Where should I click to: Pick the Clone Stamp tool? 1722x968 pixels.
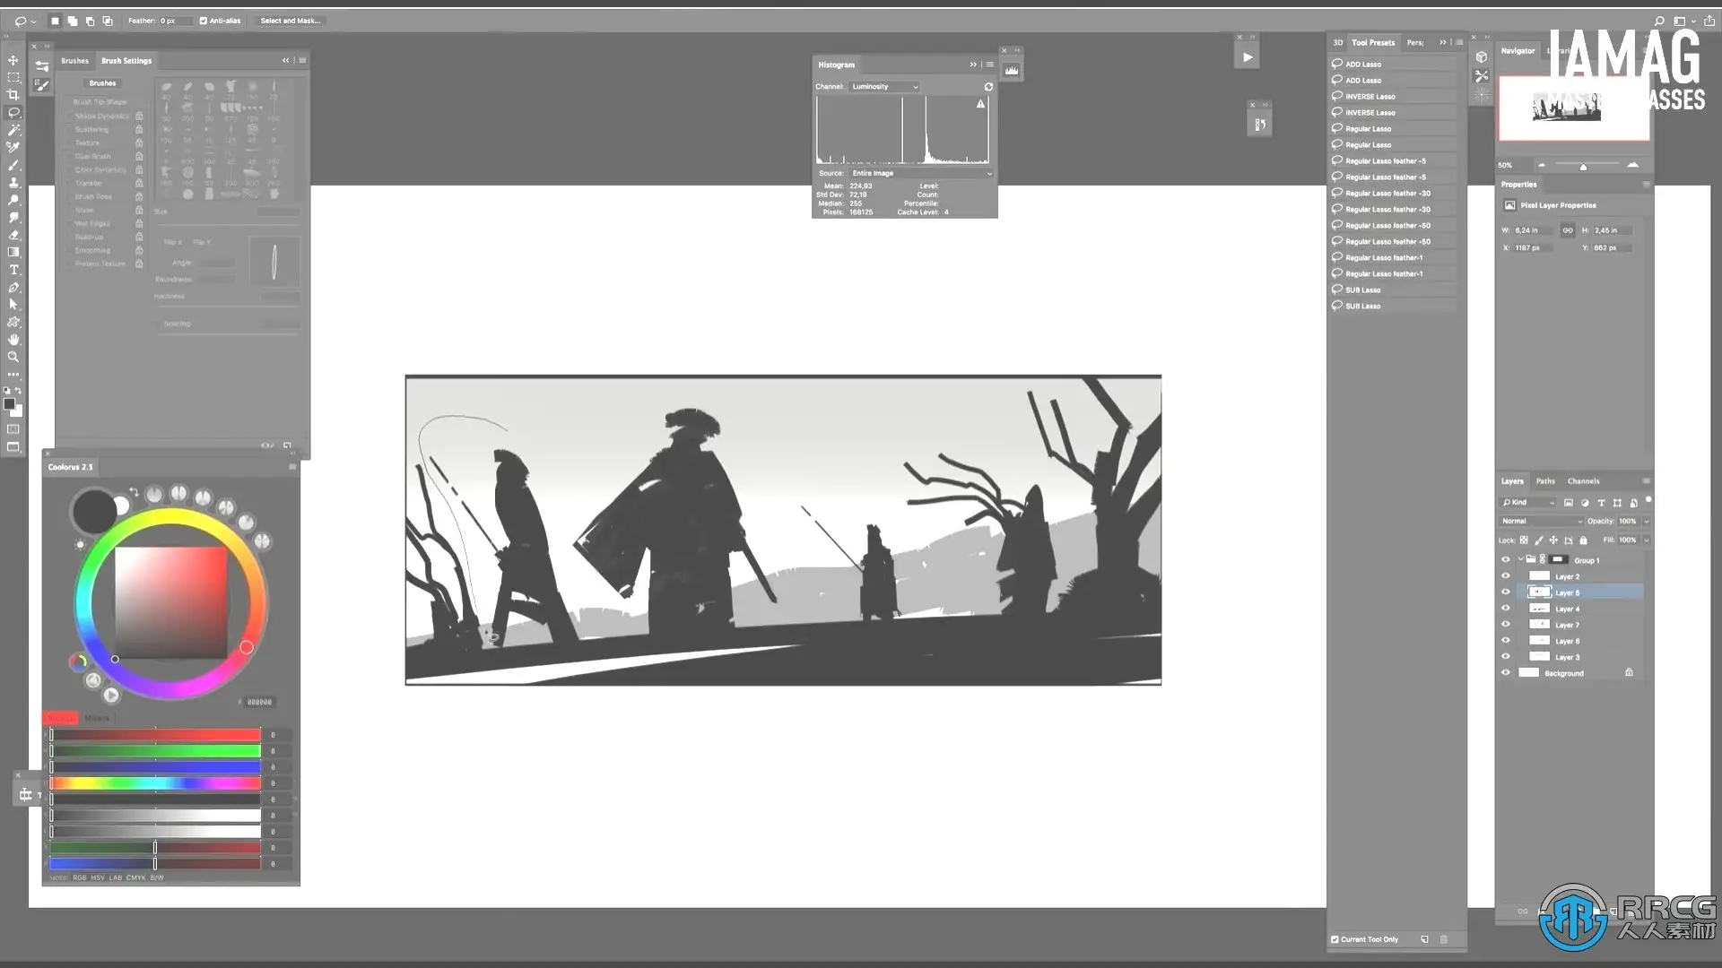pyautogui.click(x=13, y=183)
